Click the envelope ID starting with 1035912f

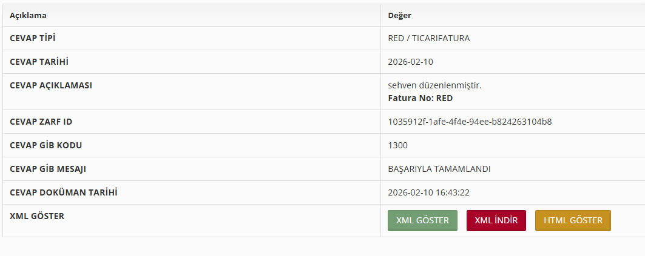470,122
